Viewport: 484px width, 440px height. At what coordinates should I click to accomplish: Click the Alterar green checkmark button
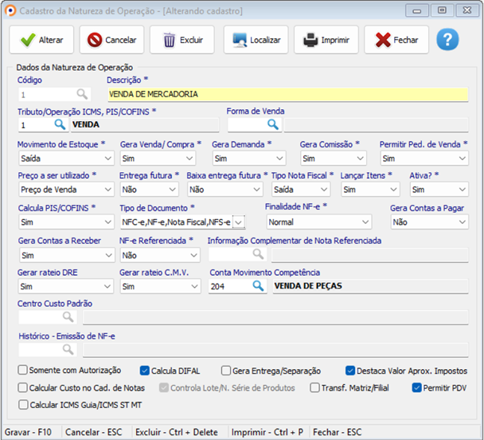[42, 40]
